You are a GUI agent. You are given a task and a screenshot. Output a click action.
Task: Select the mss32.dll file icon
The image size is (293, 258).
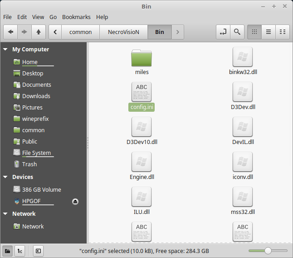point(243,197)
